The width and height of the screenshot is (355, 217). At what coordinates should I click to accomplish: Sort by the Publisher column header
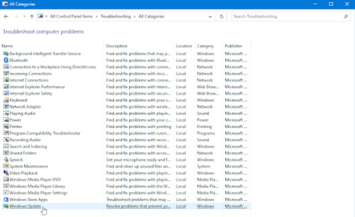click(x=233, y=46)
